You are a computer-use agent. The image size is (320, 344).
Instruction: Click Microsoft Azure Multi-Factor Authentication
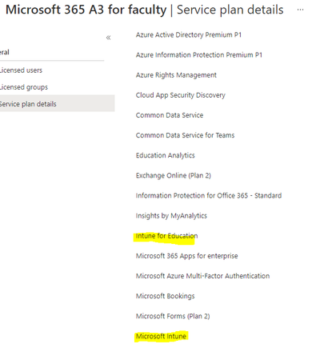pos(202,276)
